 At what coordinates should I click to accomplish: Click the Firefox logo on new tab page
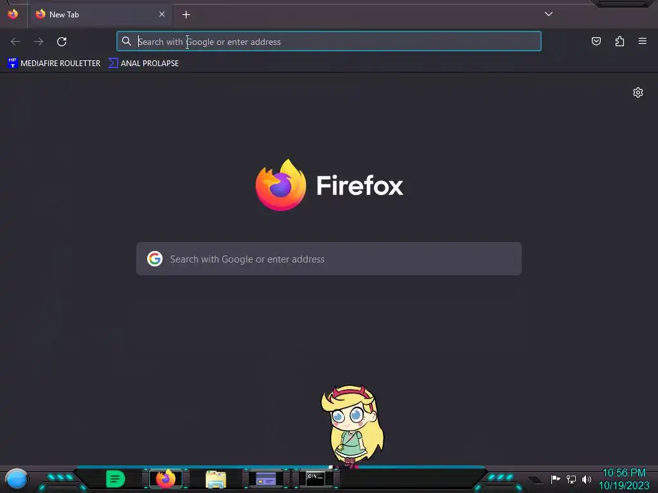[281, 185]
